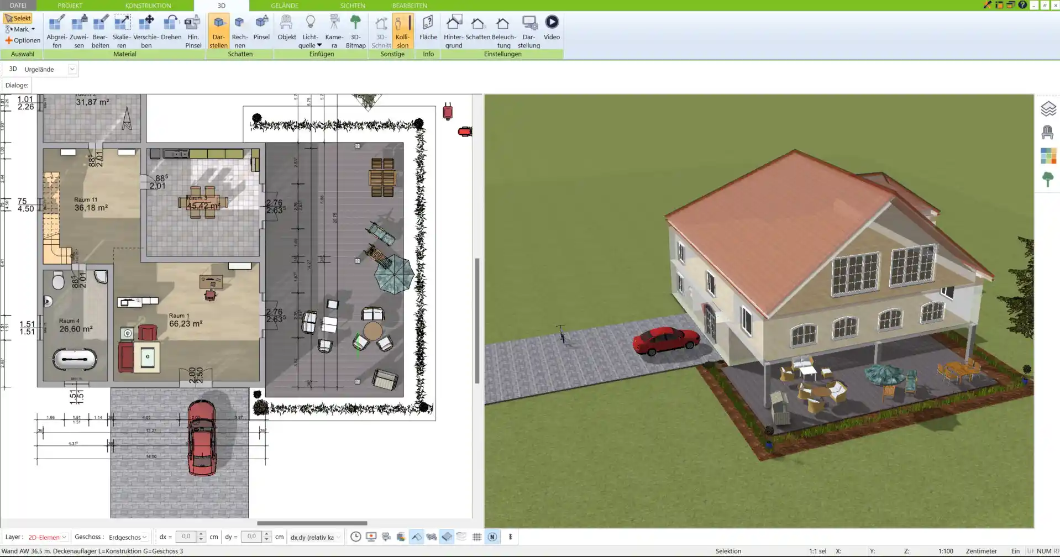Open furniture chair catalog in sidebar

coord(1048,133)
